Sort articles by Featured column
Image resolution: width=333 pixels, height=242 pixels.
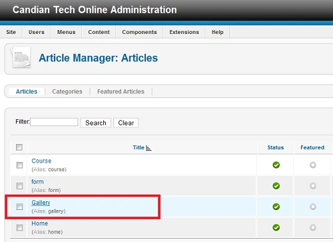312,147
